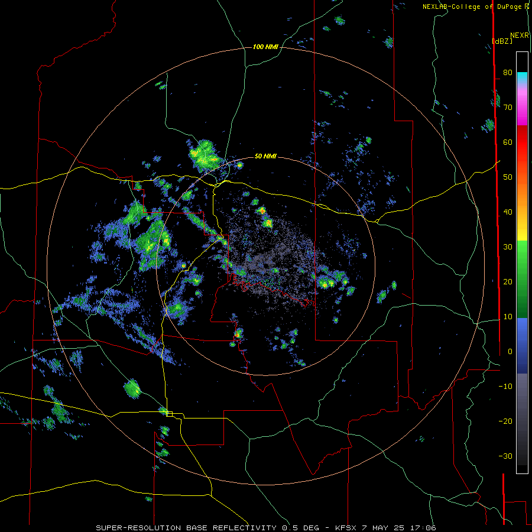This screenshot has width=532, height=532.
Task: Click the "NEXR" label above the color scale
Action: pos(520,35)
